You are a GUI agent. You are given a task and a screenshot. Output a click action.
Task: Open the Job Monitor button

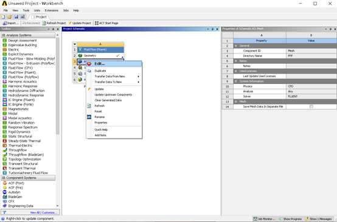coord(265,219)
